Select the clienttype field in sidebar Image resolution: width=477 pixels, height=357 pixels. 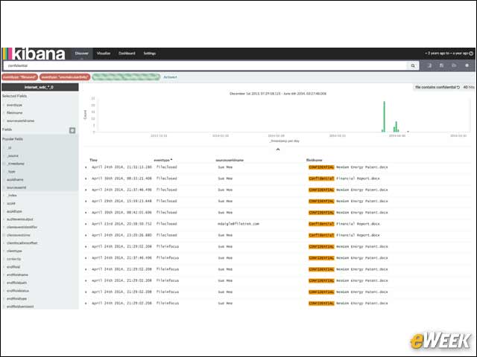click(14, 251)
